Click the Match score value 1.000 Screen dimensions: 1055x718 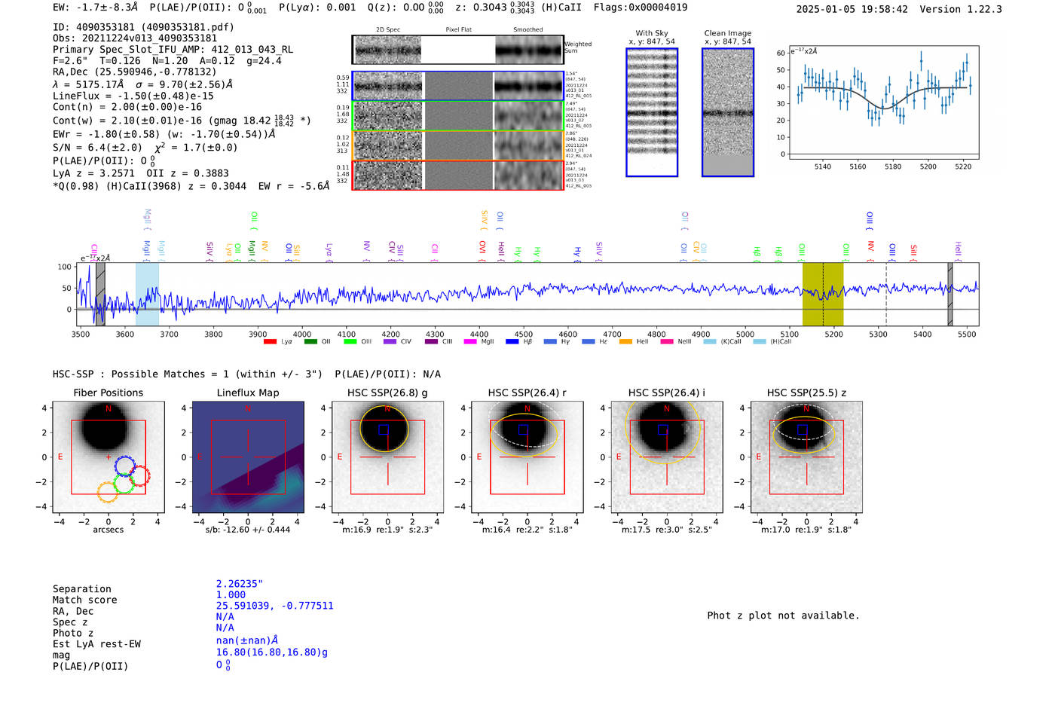231,595
